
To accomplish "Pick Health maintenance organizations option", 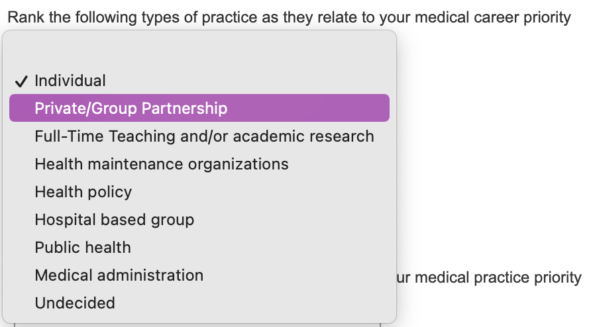I will click(162, 164).
